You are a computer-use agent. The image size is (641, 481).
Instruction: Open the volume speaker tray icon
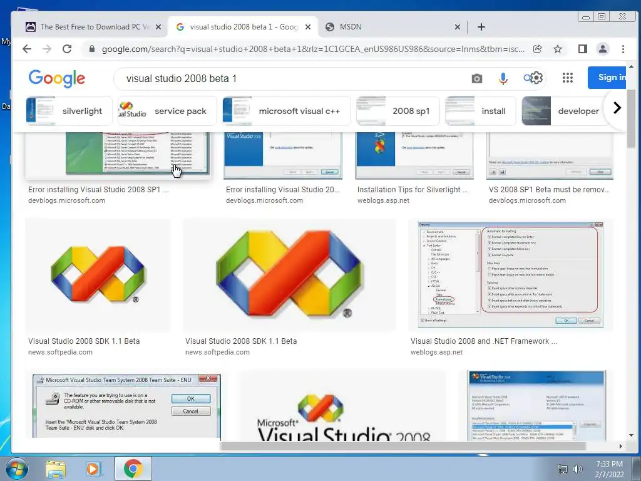click(x=577, y=469)
